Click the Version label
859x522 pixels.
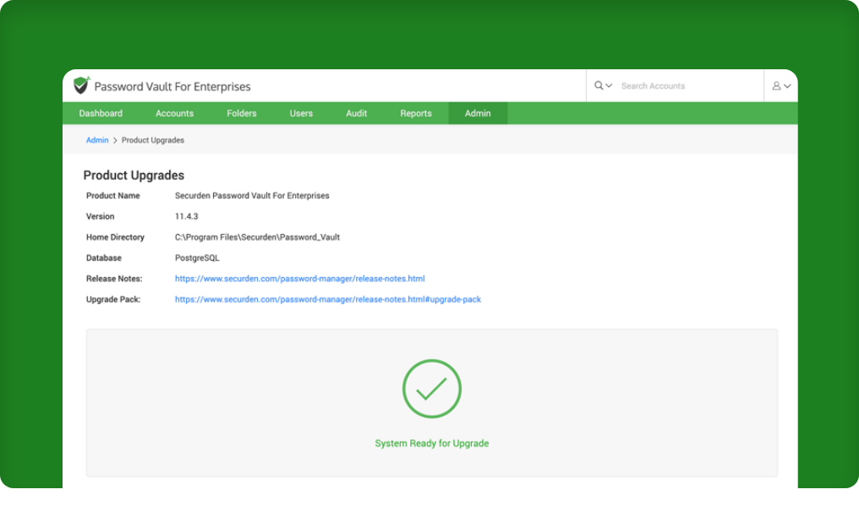click(x=101, y=216)
